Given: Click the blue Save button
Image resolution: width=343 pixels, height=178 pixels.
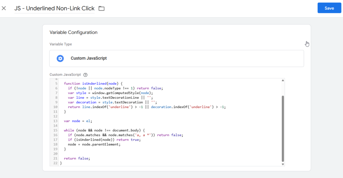Looking at the screenshot, I should (x=329, y=8).
